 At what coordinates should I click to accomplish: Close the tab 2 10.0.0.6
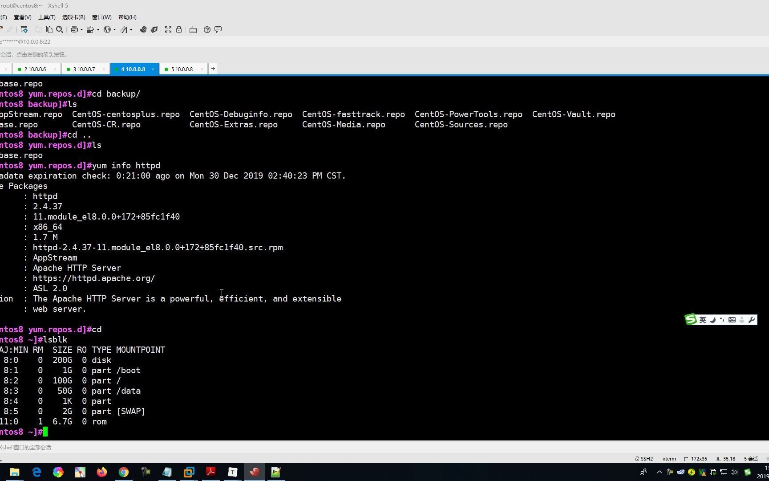(x=55, y=69)
